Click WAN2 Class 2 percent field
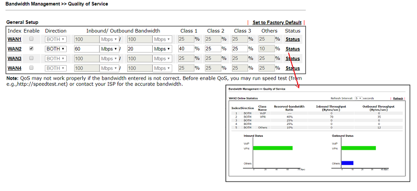Viewport: 417px width, 191px height. (213, 49)
